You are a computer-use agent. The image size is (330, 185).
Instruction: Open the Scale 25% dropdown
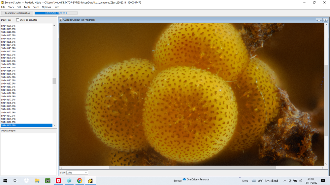click(x=77, y=173)
